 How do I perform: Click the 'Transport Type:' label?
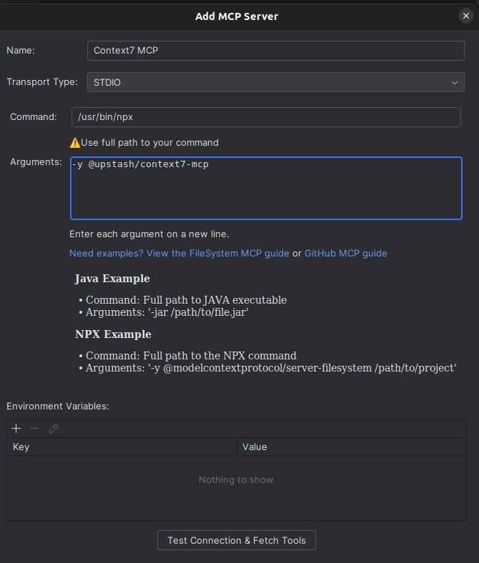[42, 82]
